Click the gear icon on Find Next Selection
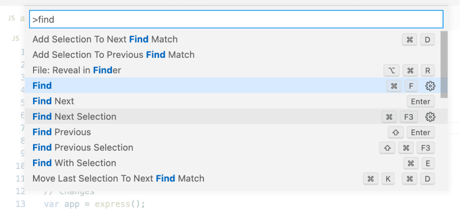The height and width of the screenshot is (212, 460). coord(430,117)
